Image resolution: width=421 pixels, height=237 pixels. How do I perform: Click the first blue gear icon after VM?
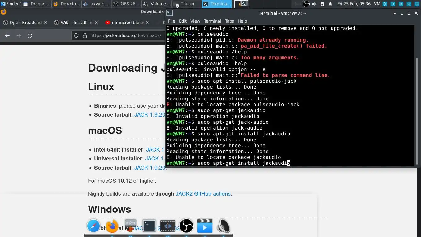click(385, 4)
